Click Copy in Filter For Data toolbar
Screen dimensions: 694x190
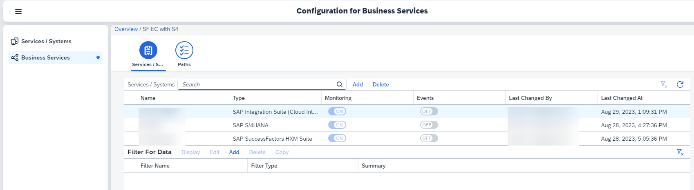pos(282,152)
